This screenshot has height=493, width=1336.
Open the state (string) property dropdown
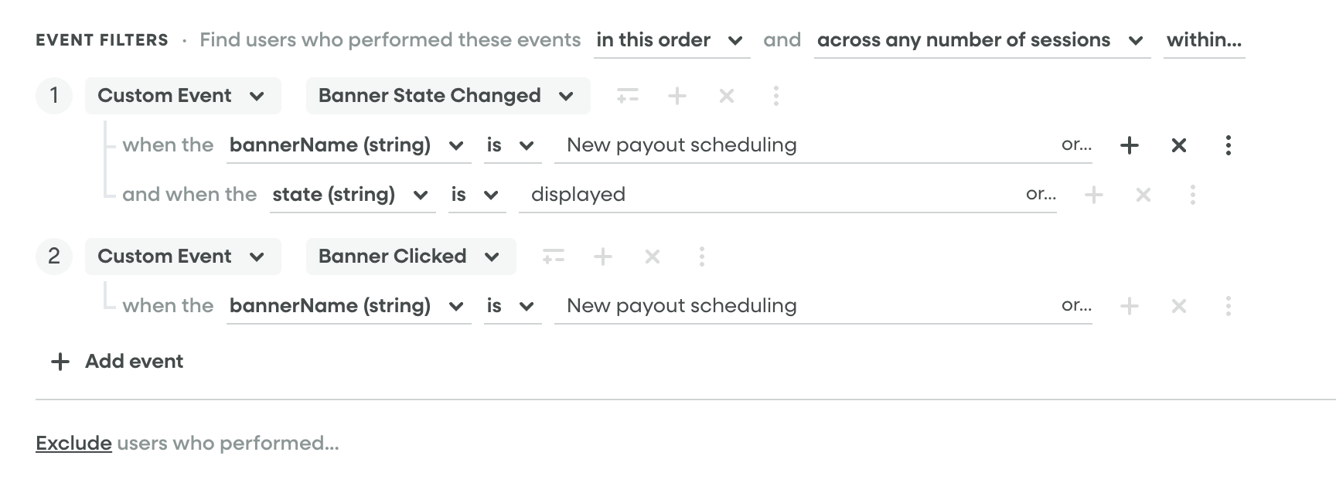tap(349, 195)
